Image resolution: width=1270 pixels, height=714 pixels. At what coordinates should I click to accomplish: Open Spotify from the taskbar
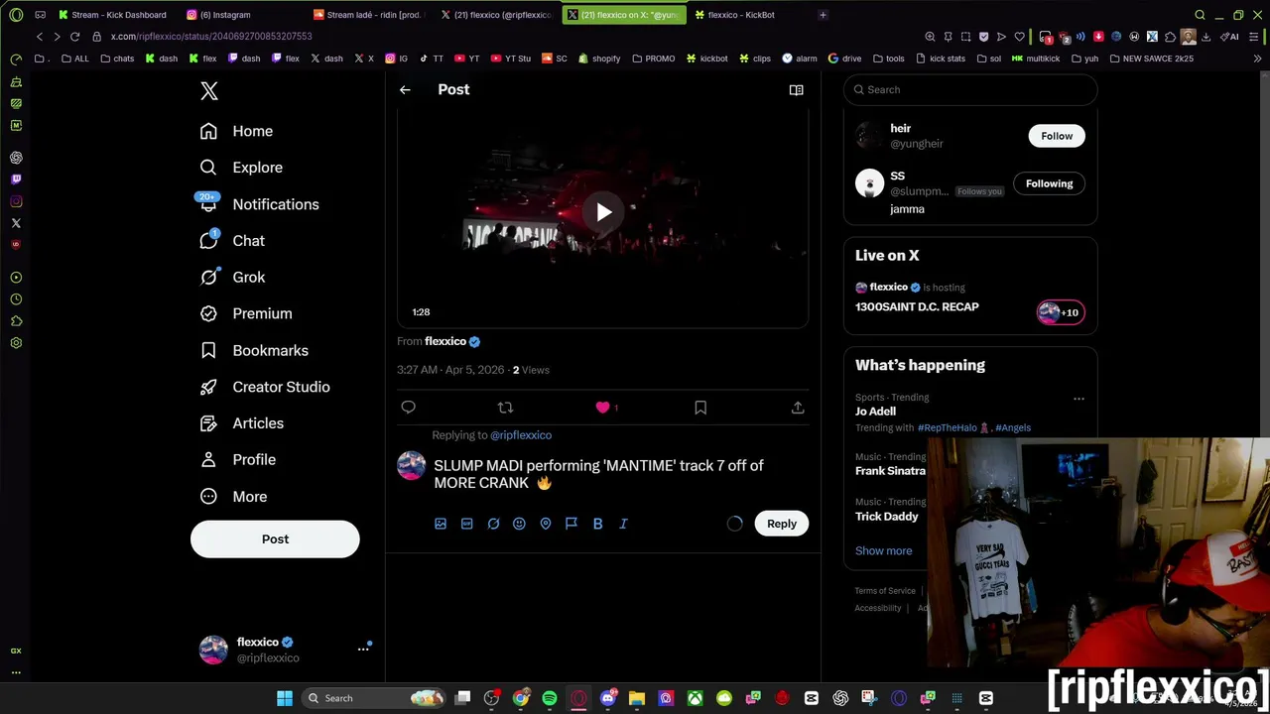click(550, 698)
